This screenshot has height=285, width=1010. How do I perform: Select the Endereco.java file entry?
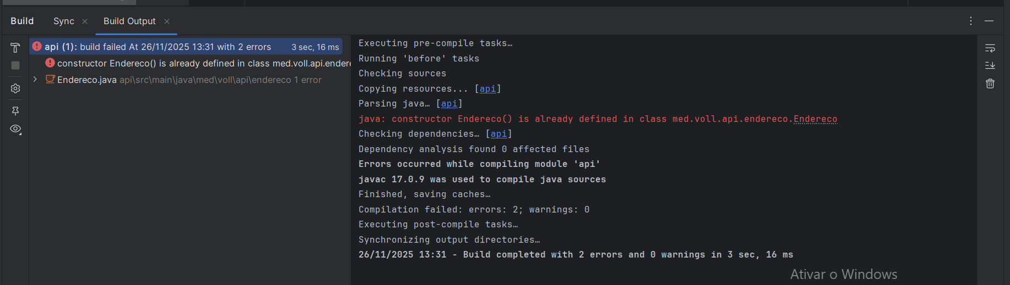tap(87, 80)
